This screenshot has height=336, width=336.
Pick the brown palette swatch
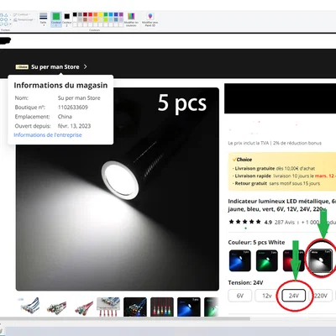tap(85, 19)
